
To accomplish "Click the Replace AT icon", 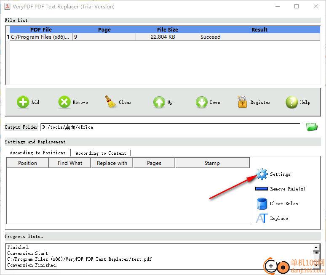I will coord(262,218).
